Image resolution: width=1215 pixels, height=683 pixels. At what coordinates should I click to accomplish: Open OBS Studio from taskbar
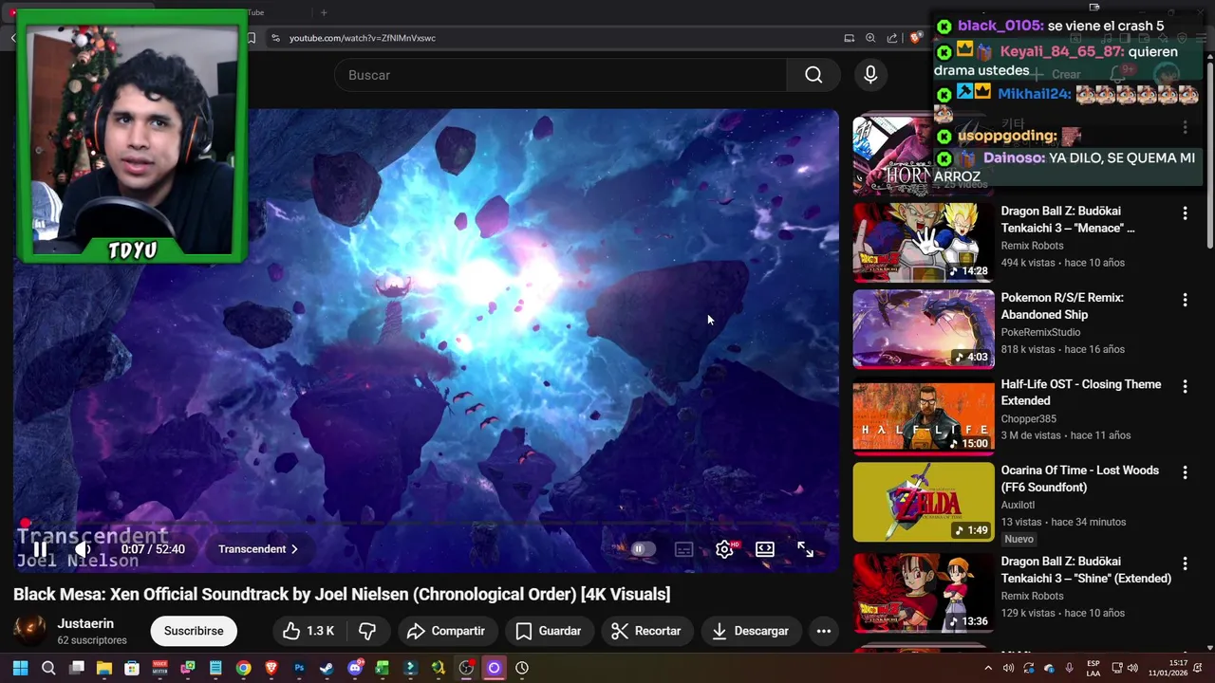point(466,668)
